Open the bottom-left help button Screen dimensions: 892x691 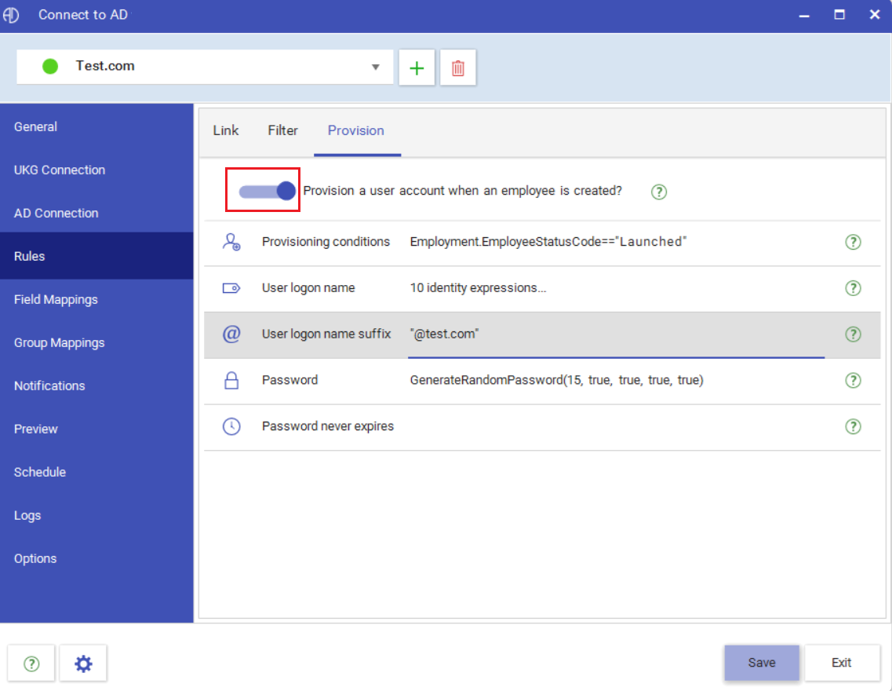[x=31, y=663]
